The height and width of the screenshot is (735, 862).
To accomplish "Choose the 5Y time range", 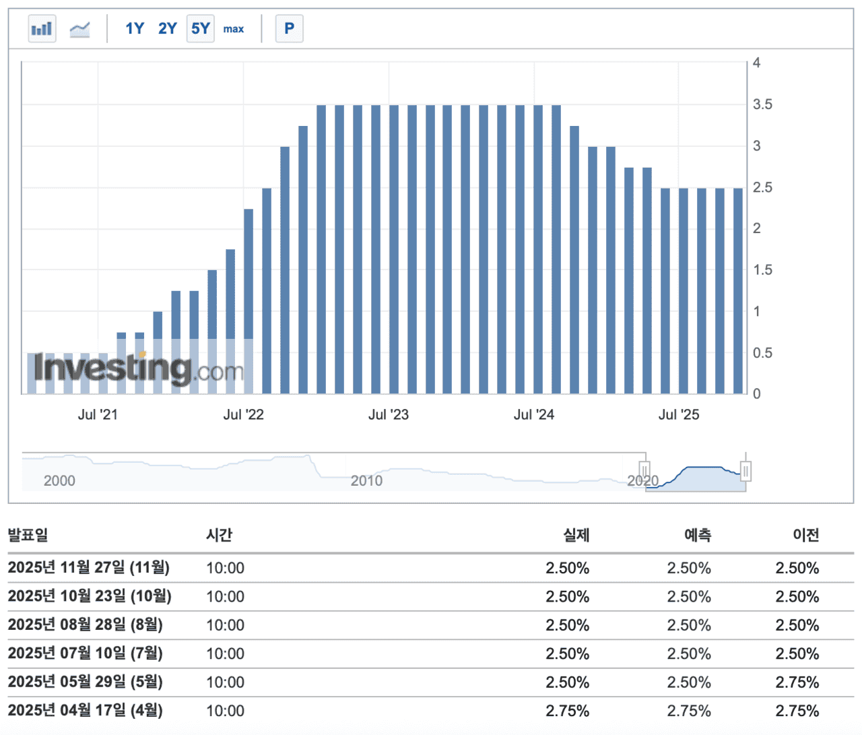I will pyautogui.click(x=200, y=29).
